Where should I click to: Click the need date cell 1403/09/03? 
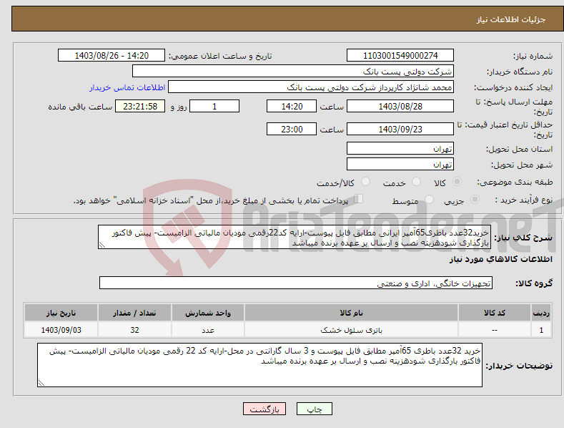(61, 330)
